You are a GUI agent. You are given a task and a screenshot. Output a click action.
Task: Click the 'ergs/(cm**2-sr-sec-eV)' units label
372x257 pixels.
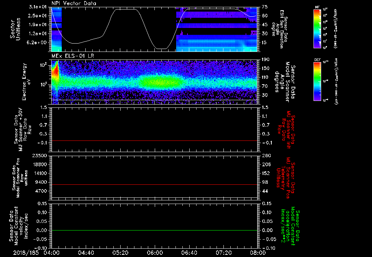coord(336,81)
